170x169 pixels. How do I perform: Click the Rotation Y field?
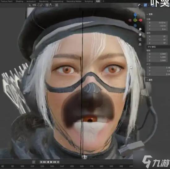point(157,40)
